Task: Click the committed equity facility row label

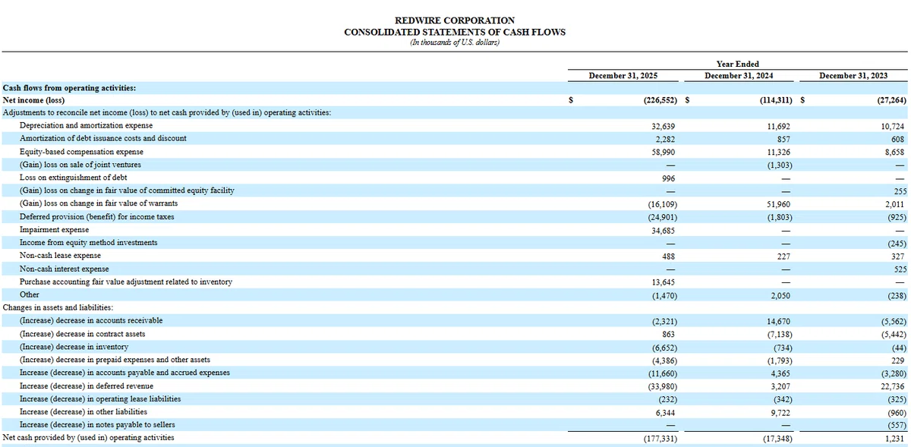Action: click(x=127, y=190)
